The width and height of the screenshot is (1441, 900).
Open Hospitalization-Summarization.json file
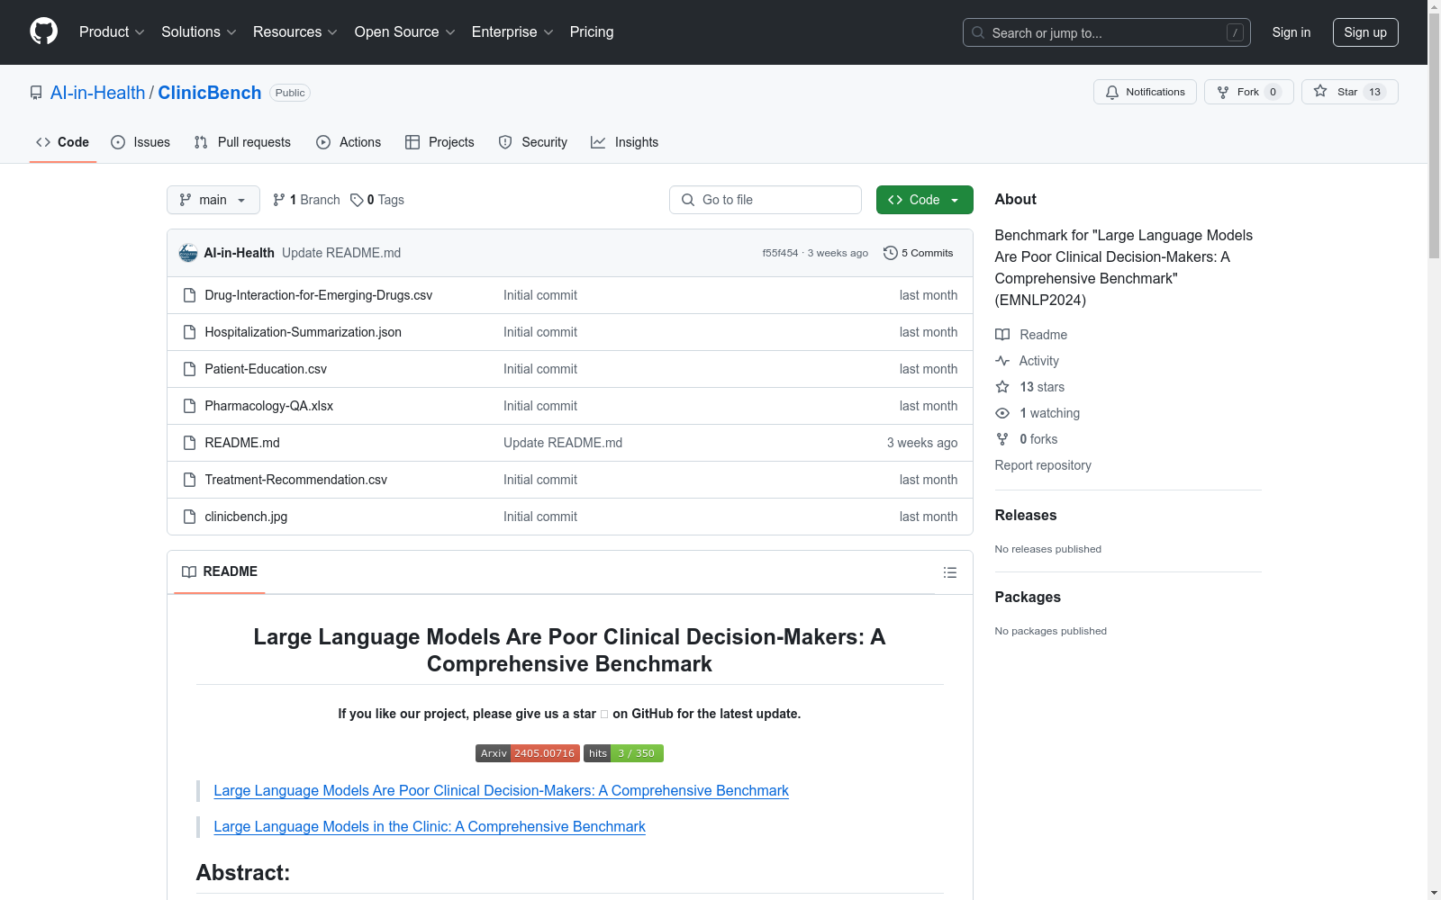(x=304, y=332)
